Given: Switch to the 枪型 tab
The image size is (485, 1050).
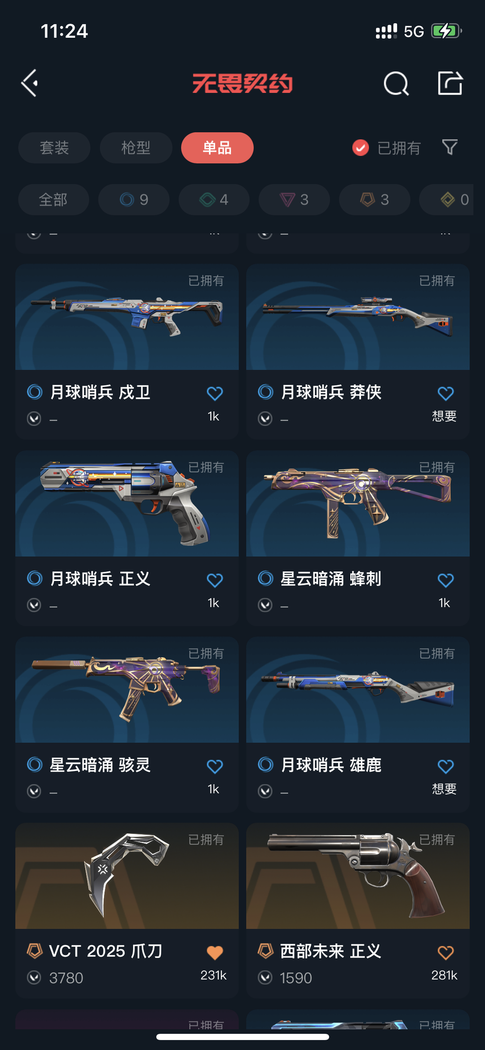Looking at the screenshot, I should (136, 148).
